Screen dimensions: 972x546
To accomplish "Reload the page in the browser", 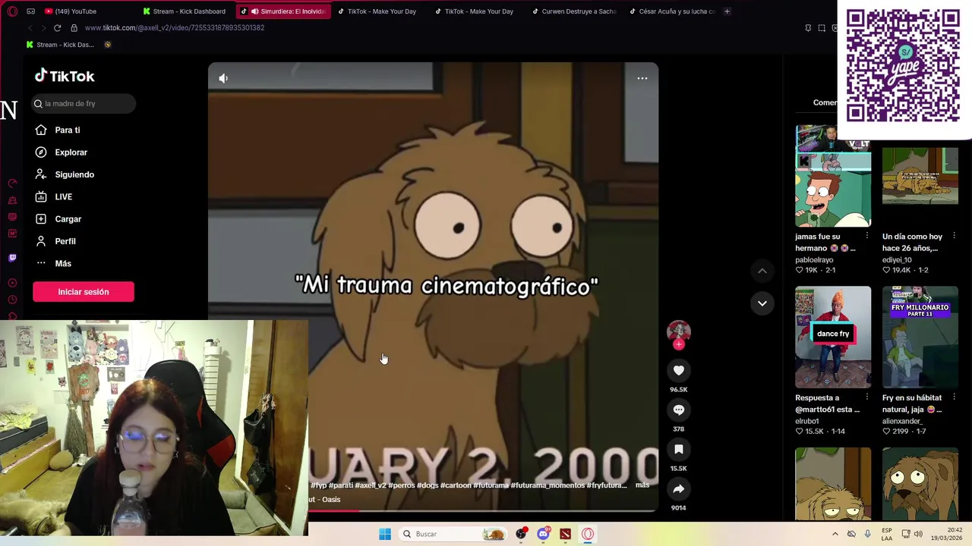I will (x=57, y=28).
